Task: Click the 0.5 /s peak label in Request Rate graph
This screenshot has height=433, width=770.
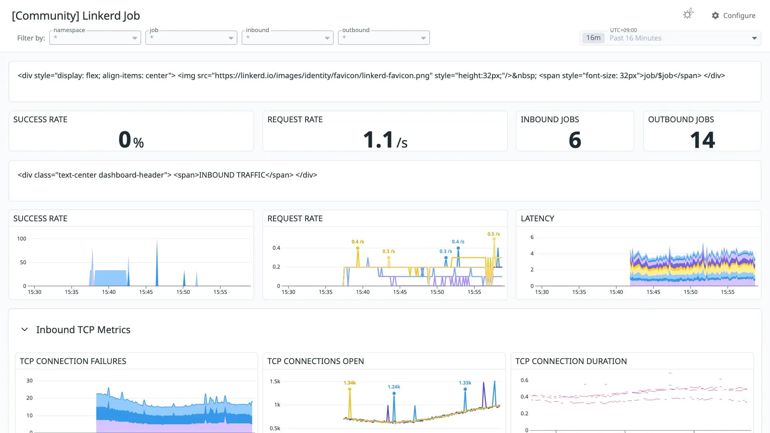Action: 494,234
